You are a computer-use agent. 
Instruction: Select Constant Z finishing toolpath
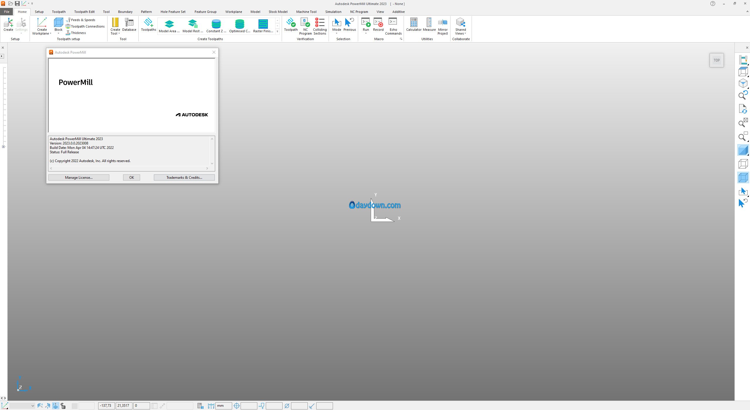pos(216,26)
